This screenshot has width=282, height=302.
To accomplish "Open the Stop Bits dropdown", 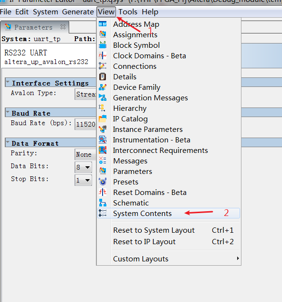I will (83, 180).
